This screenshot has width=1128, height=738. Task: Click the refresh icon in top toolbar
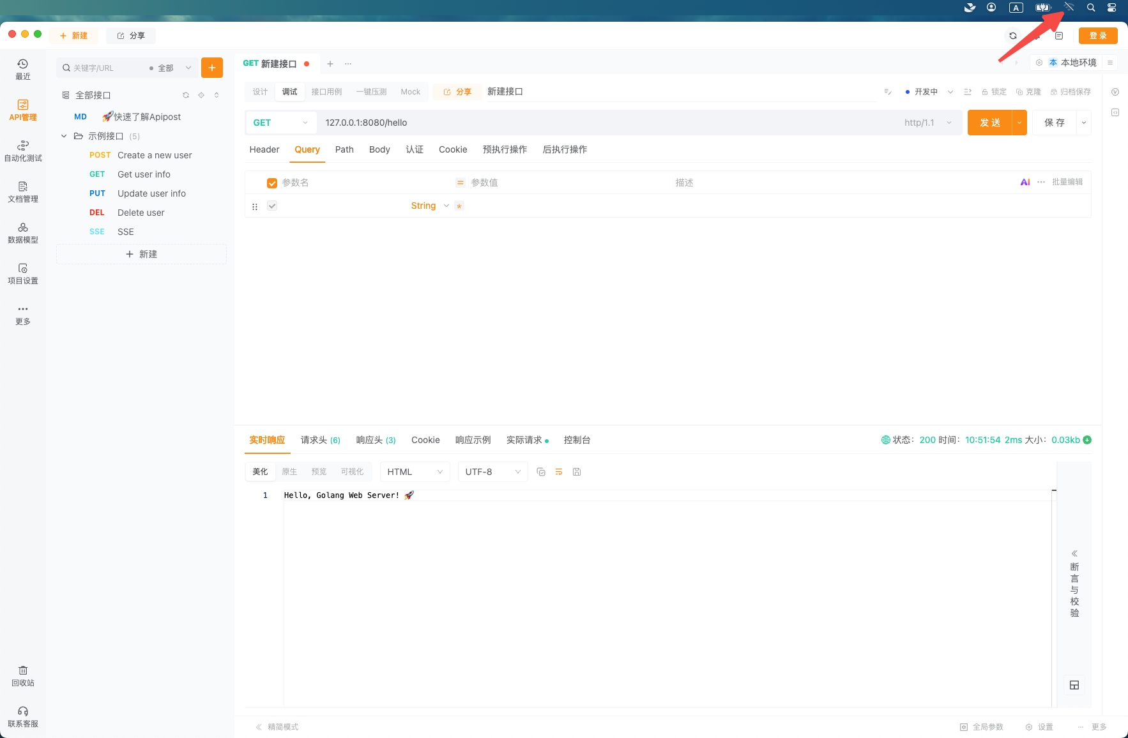(1012, 36)
